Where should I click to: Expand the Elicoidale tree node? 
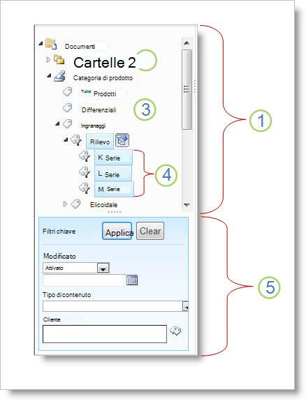65,204
